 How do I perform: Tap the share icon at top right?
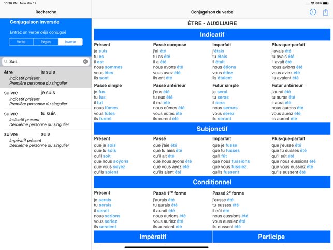[325, 12]
